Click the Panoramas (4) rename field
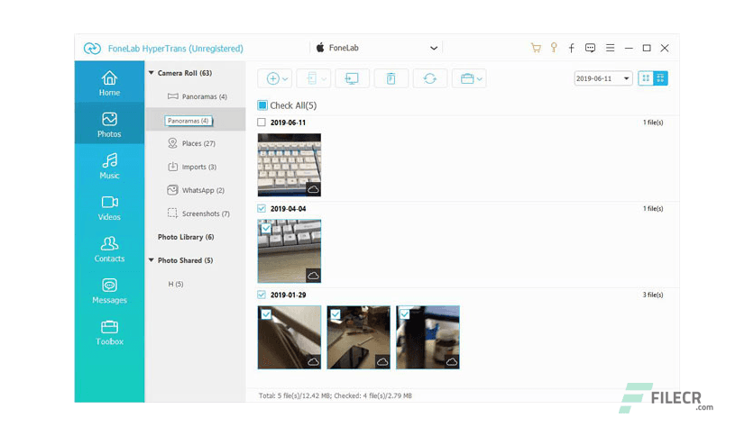Image resolution: width=754 pixels, height=436 pixels. point(188,121)
